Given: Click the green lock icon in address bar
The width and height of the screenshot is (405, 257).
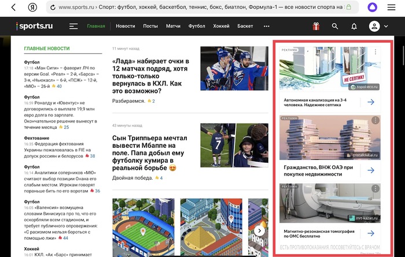Looking at the screenshot, I should point(349,7).
